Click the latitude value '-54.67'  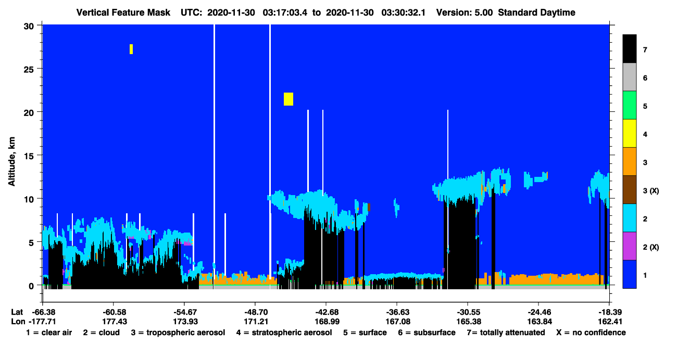pyautogui.click(x=184, y=312)
